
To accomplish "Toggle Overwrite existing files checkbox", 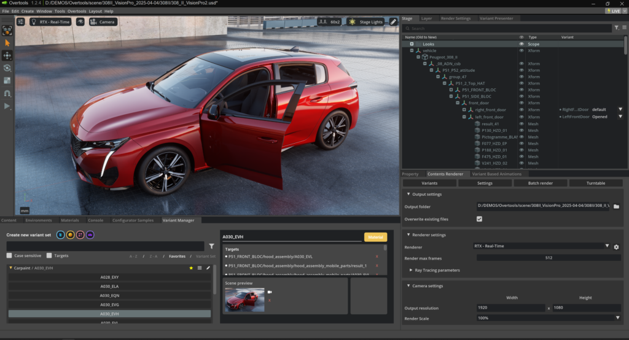I will pyautogui.click(x=479, y=219).
